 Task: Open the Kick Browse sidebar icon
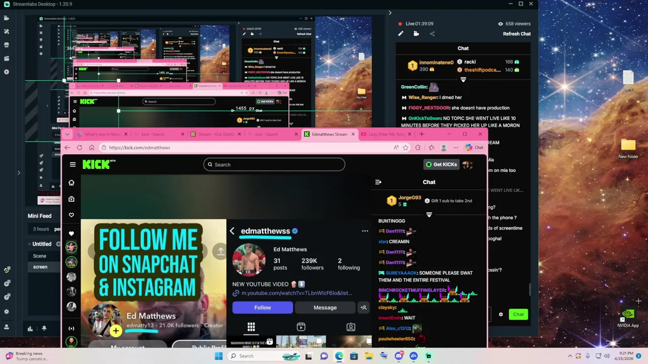[71, 199]
